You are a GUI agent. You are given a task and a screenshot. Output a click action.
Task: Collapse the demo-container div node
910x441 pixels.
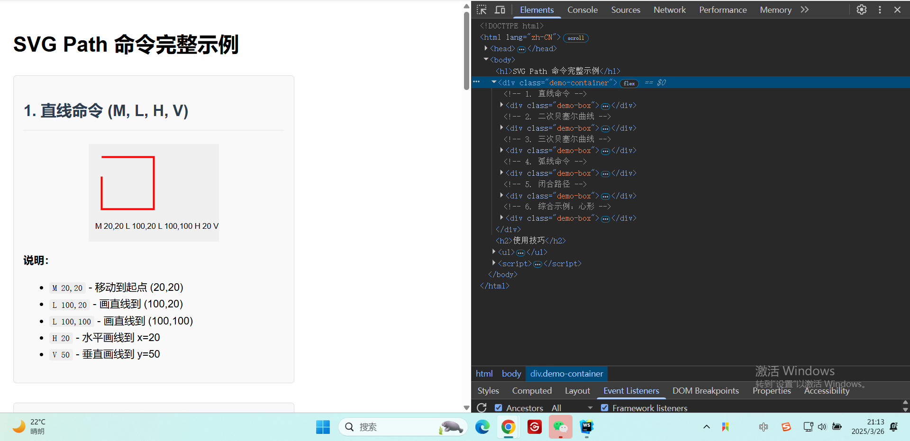494,82
